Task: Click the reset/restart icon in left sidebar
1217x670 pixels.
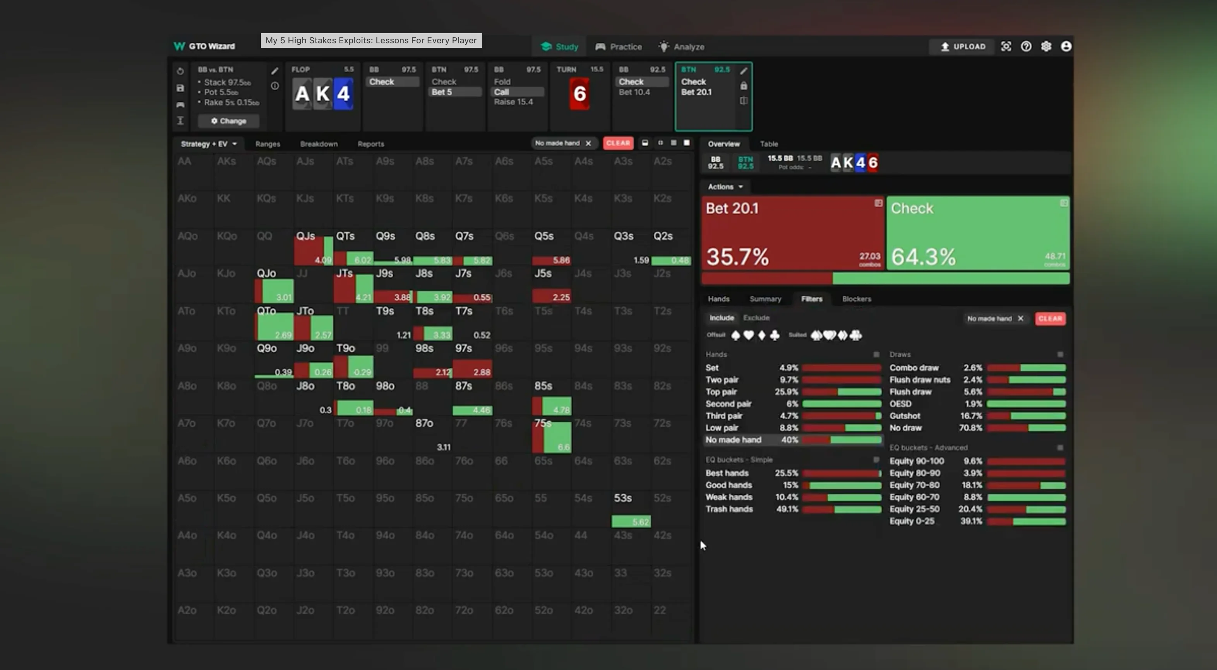Action: tap(180, 71)
